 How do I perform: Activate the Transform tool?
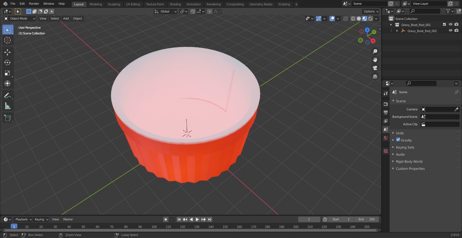(7, 83)
